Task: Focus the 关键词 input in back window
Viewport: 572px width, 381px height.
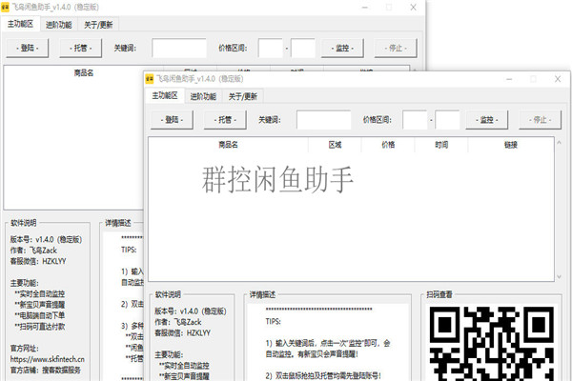Action: [179, 48]
